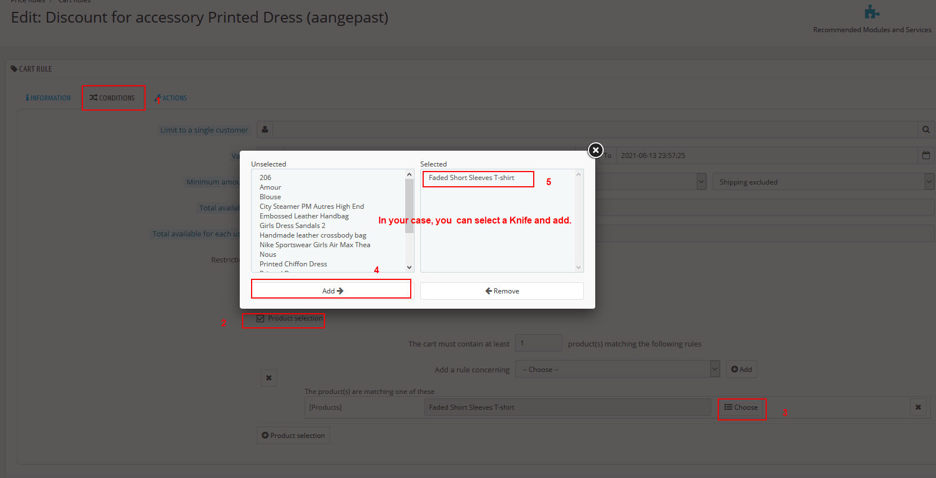This screenshot has width=936, height=478.
Task: Open Recommended Modules and Services puzzle icon
Action: [x=872, y=12]
